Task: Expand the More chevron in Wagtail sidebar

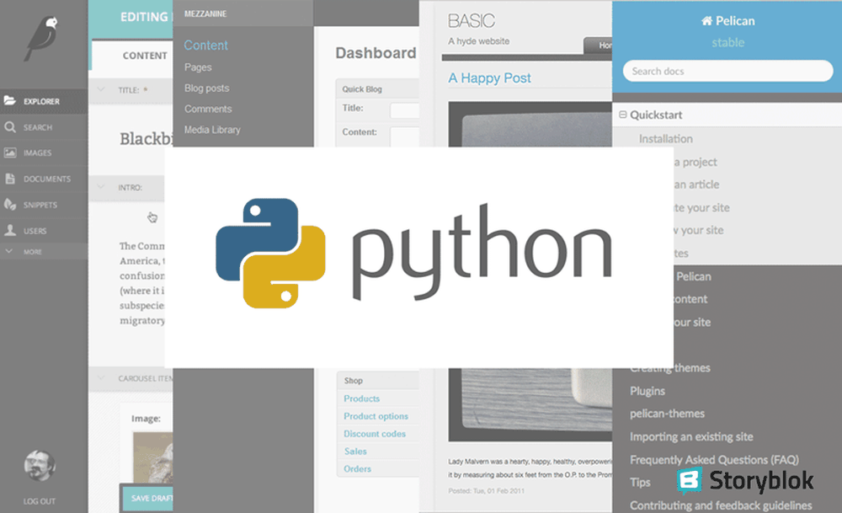Action: pyautogui.click(x=9, y=251)
